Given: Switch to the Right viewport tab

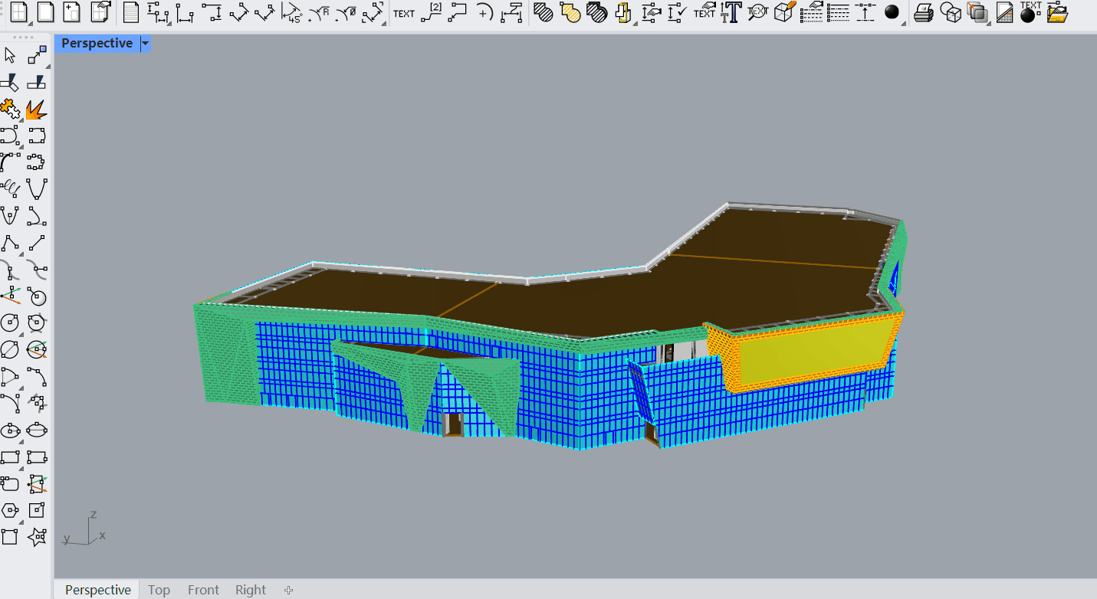Looking at the screenshot, I should click(251, 590).
